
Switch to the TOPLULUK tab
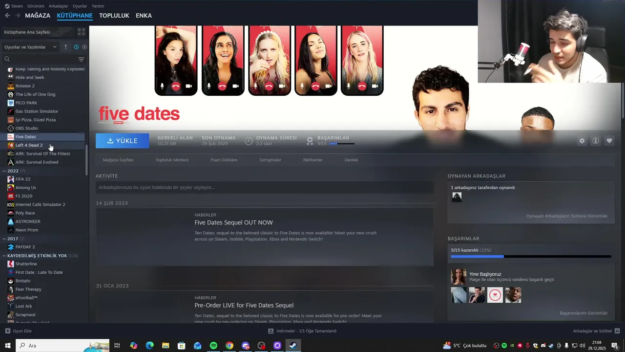(x=114, y=16)
